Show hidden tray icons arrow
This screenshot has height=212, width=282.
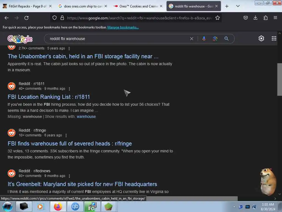click(x=234, y=207)
